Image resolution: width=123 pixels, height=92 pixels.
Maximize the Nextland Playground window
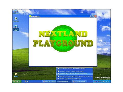(x=93, y=16)
